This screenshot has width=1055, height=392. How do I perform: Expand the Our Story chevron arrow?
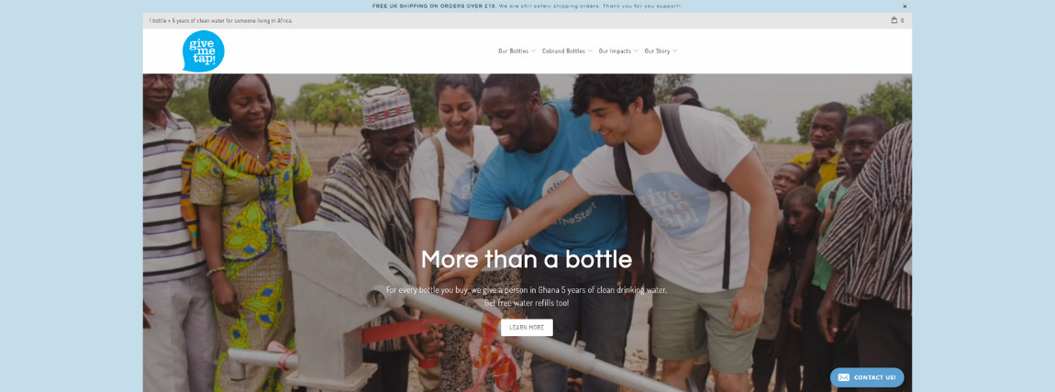pyautogui.click(x=675, y=51)
